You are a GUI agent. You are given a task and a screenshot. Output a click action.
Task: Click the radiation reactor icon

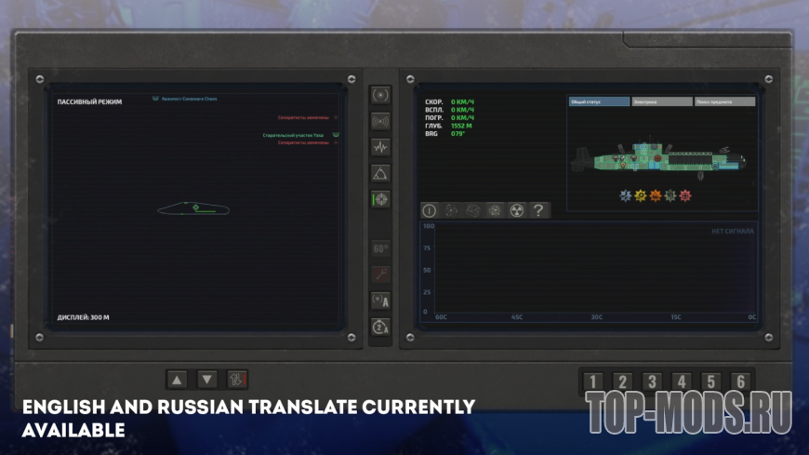click(x=516, y=210)
